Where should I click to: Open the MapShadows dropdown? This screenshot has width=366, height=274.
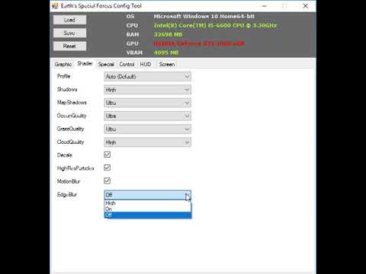point(147,103)
